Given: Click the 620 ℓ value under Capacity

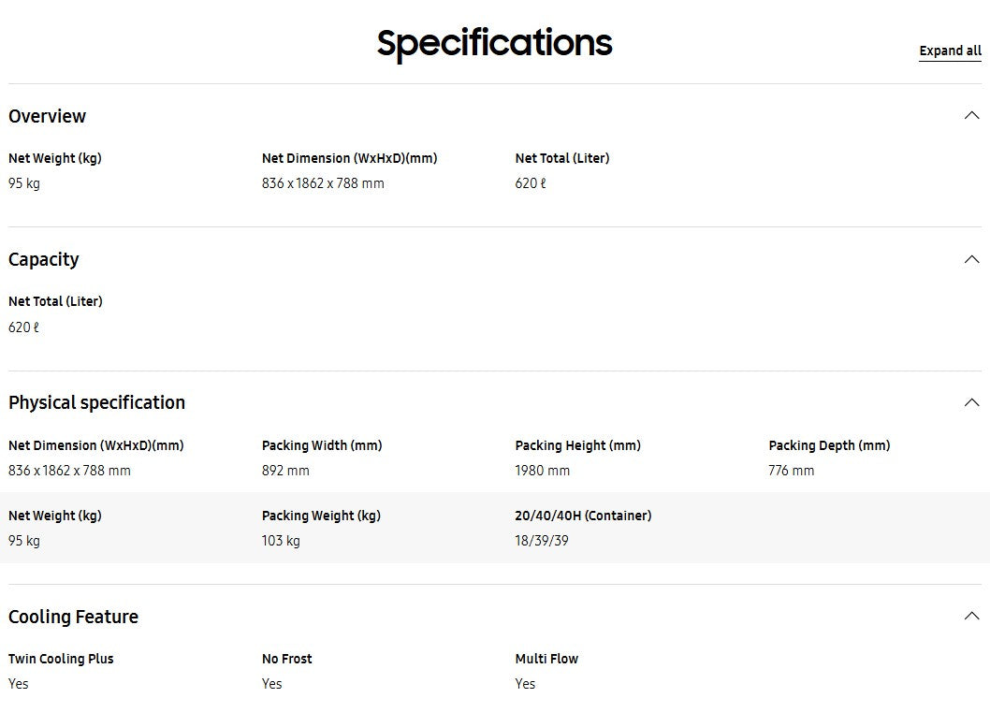Looking at the screenshot, I should coord(23,327).
